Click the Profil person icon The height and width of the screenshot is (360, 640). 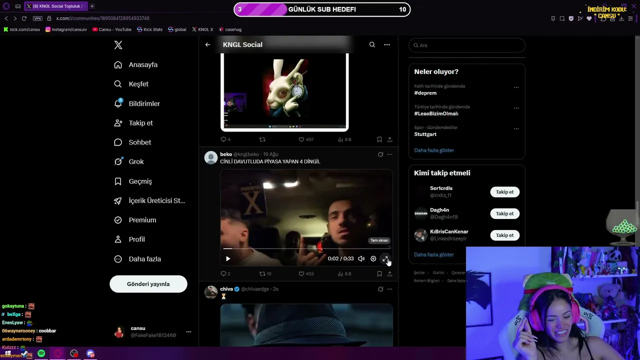tap(118, 239)
